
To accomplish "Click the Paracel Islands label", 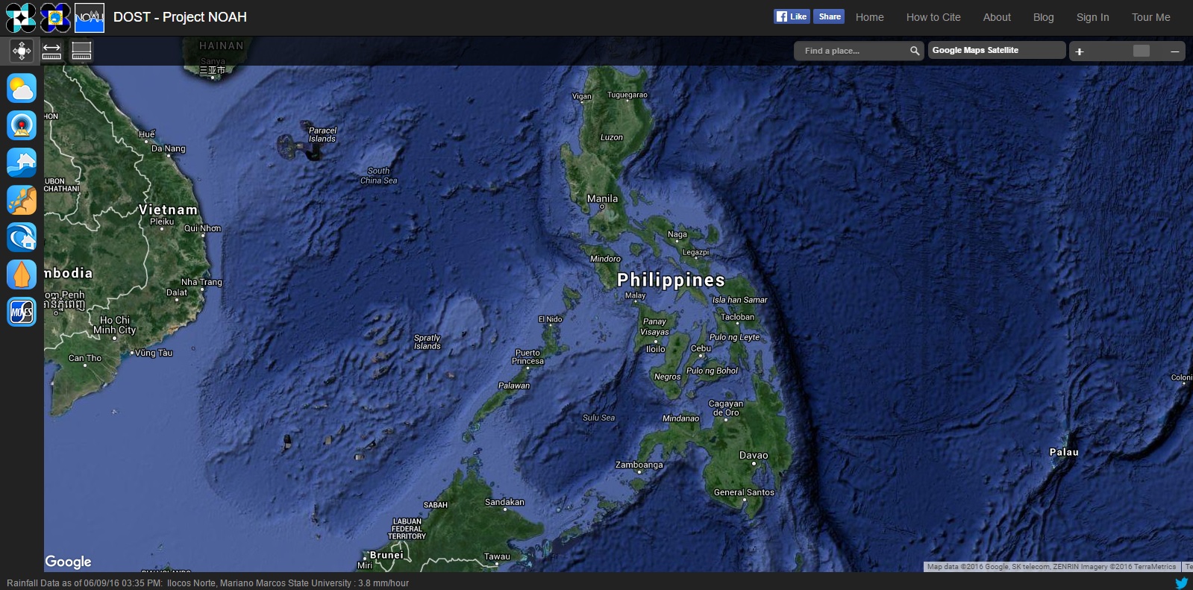I will (322, 134).
